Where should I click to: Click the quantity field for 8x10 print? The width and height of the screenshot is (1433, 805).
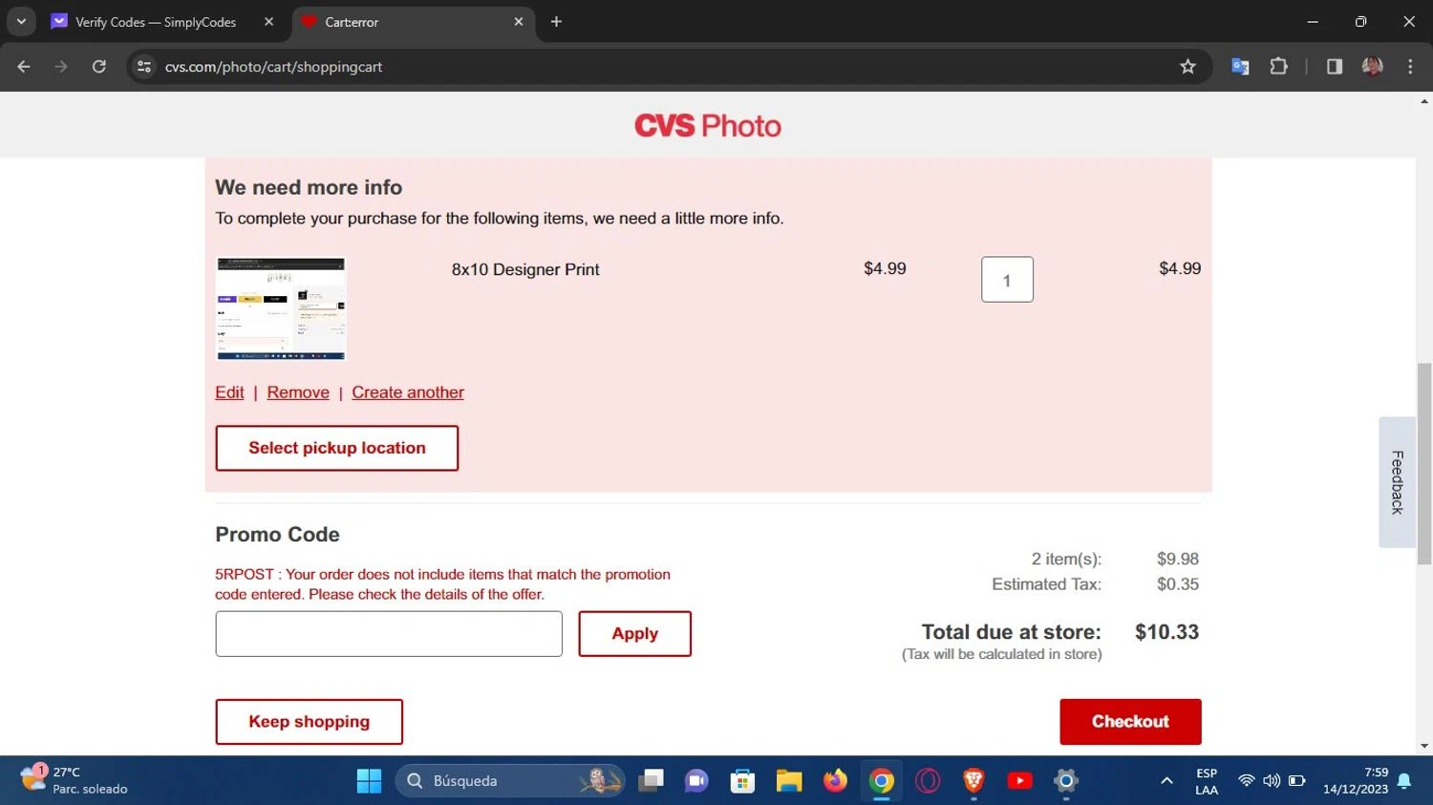pos(1007,280)
